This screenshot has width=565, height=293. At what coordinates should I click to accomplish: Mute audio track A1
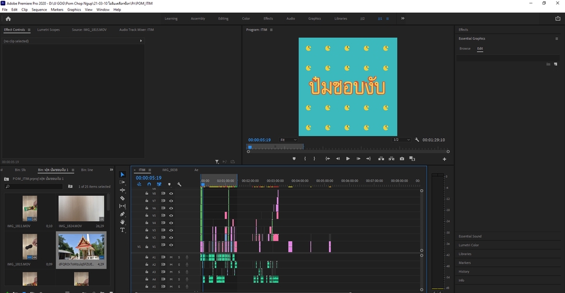(x=171, y=257)
